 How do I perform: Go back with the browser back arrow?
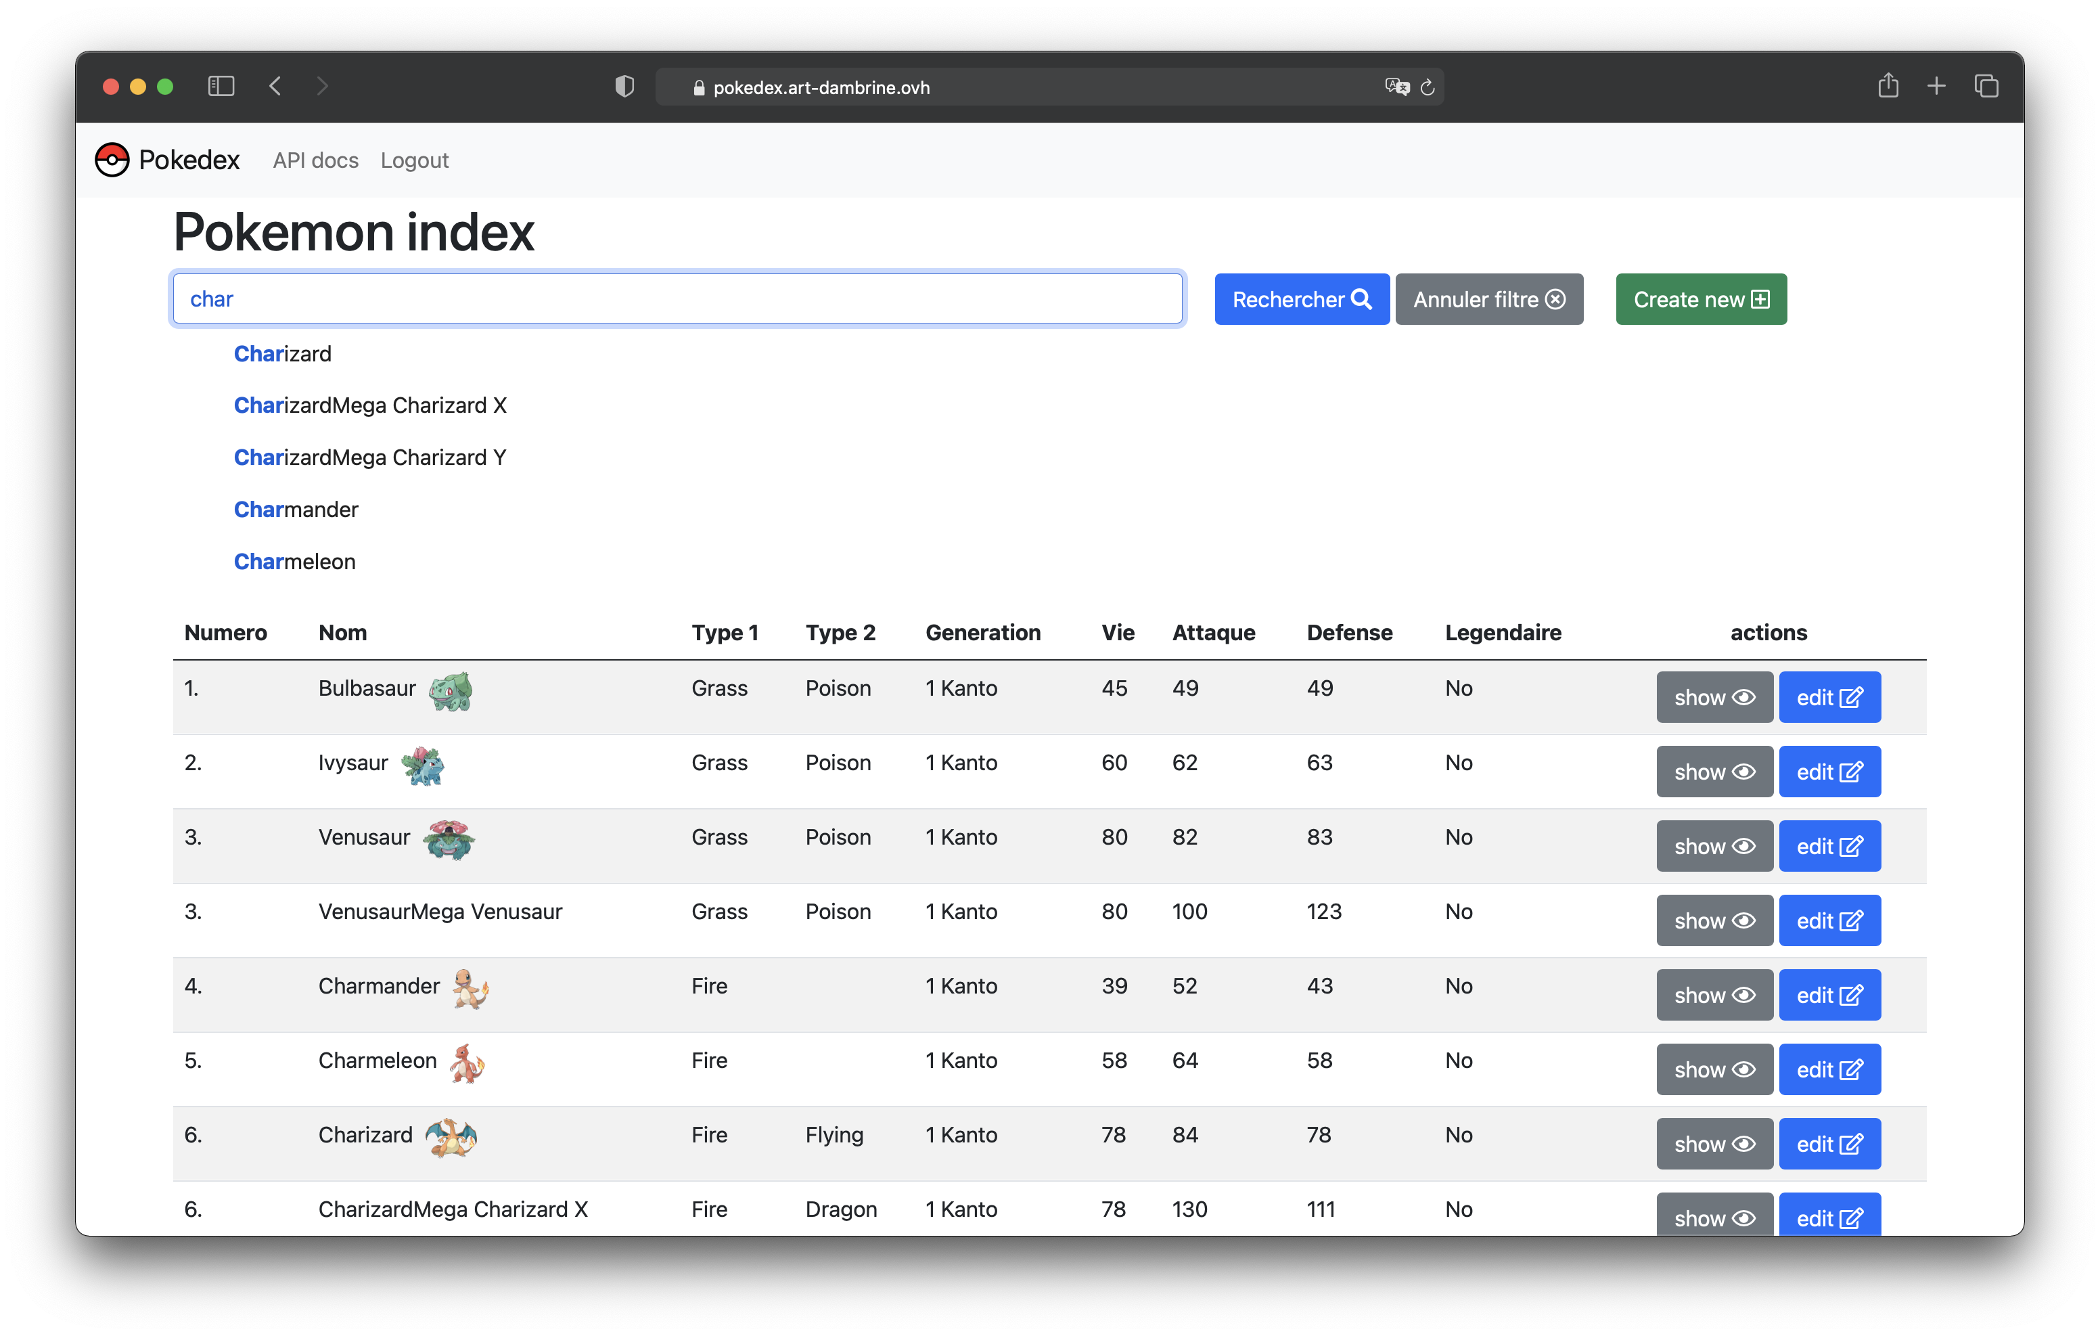[x=275, y=87]
